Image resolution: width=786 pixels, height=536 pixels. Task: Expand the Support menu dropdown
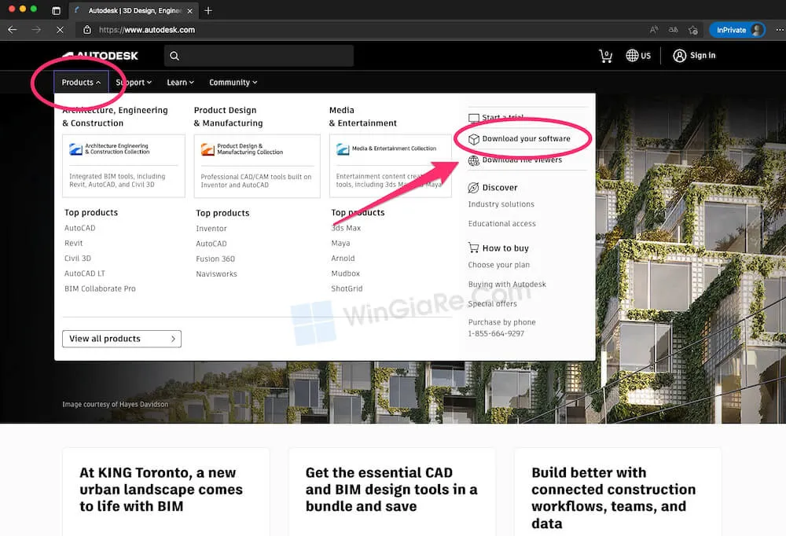tap(134, 82)
